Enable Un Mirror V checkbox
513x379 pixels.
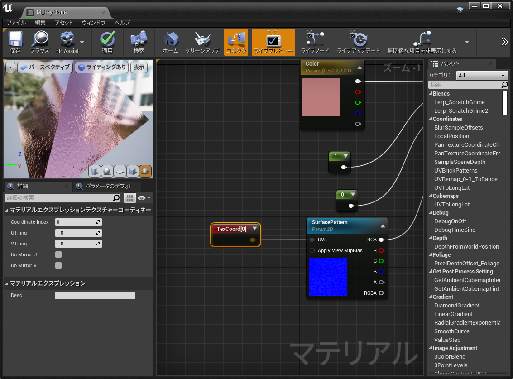coord(58,265)
